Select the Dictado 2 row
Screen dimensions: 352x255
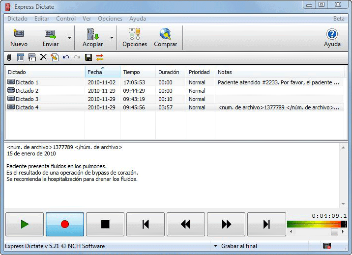(x=175, y=91)
